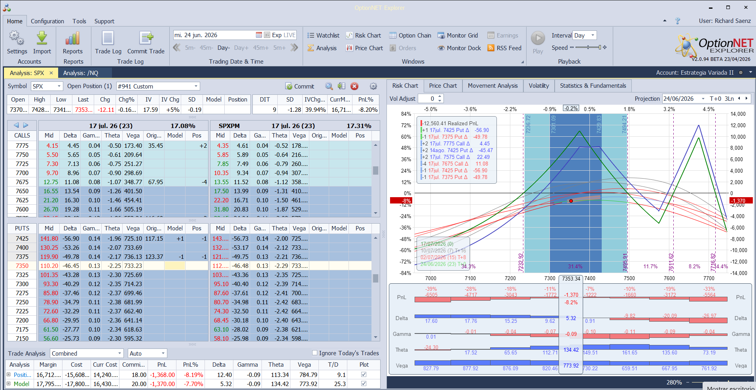Click the T+0 projection button
The height and width of the screenshot is (390, 756).
(x=715, y=99)
